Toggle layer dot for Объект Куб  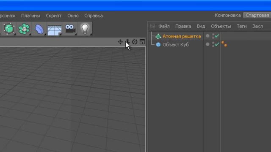pos(207,44)
